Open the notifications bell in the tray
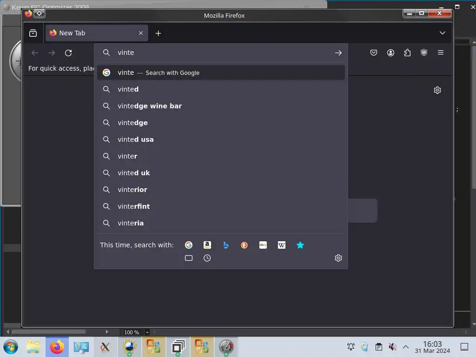The width and height of the screenshot is (476, 357). [350, 347]
